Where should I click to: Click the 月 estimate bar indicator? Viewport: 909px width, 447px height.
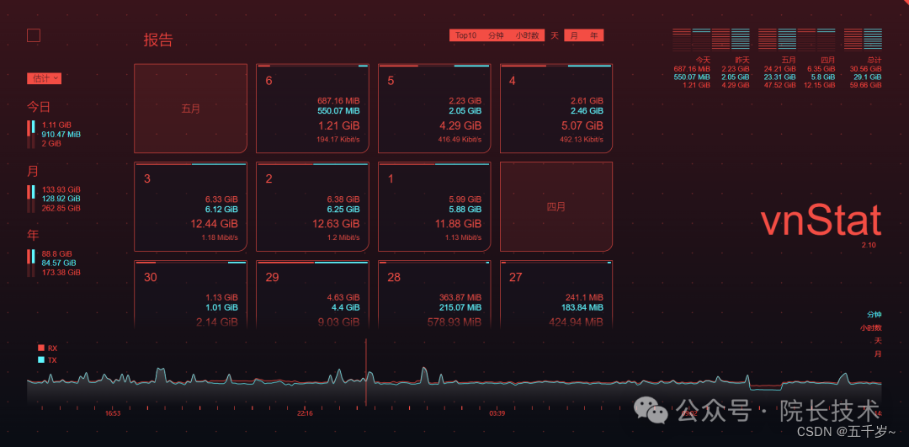(x=31, y=199)
